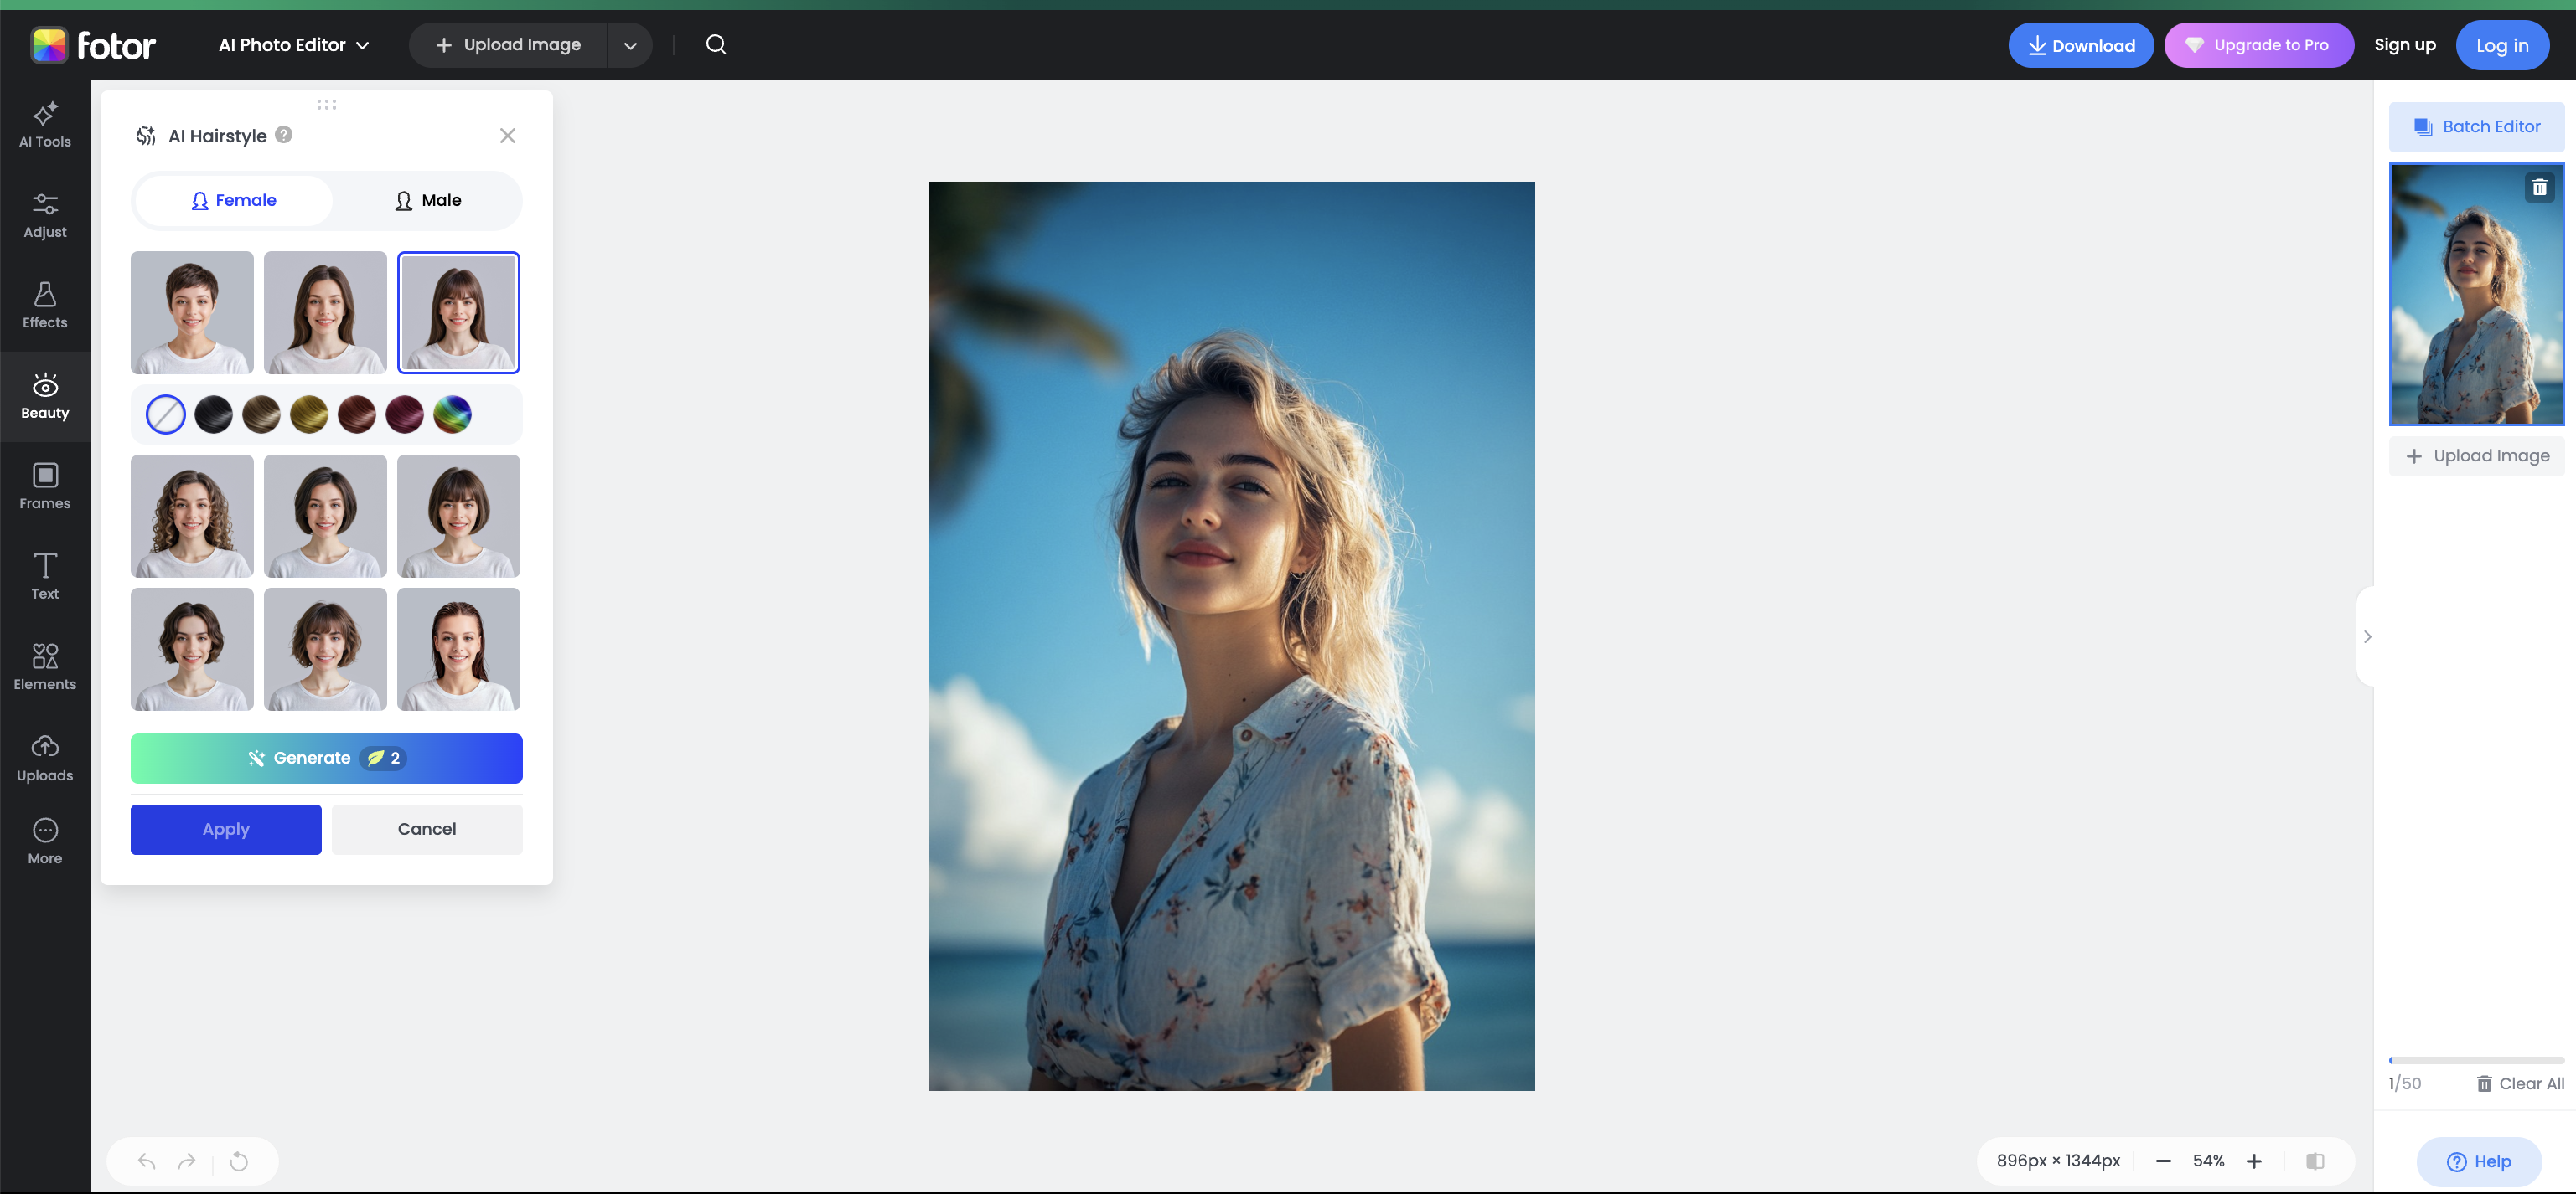2576x1194 pixels.
Task: Apply the selected hairstyle
Action: tap(225, 829)
